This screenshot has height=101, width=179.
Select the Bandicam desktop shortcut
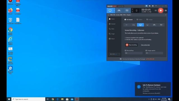pos(10,2)
